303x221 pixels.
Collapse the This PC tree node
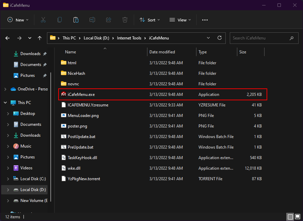pyautogui.click(x=5, y=103)
